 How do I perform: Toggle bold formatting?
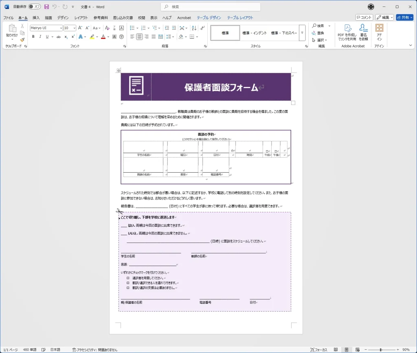[x=33, y=37]
